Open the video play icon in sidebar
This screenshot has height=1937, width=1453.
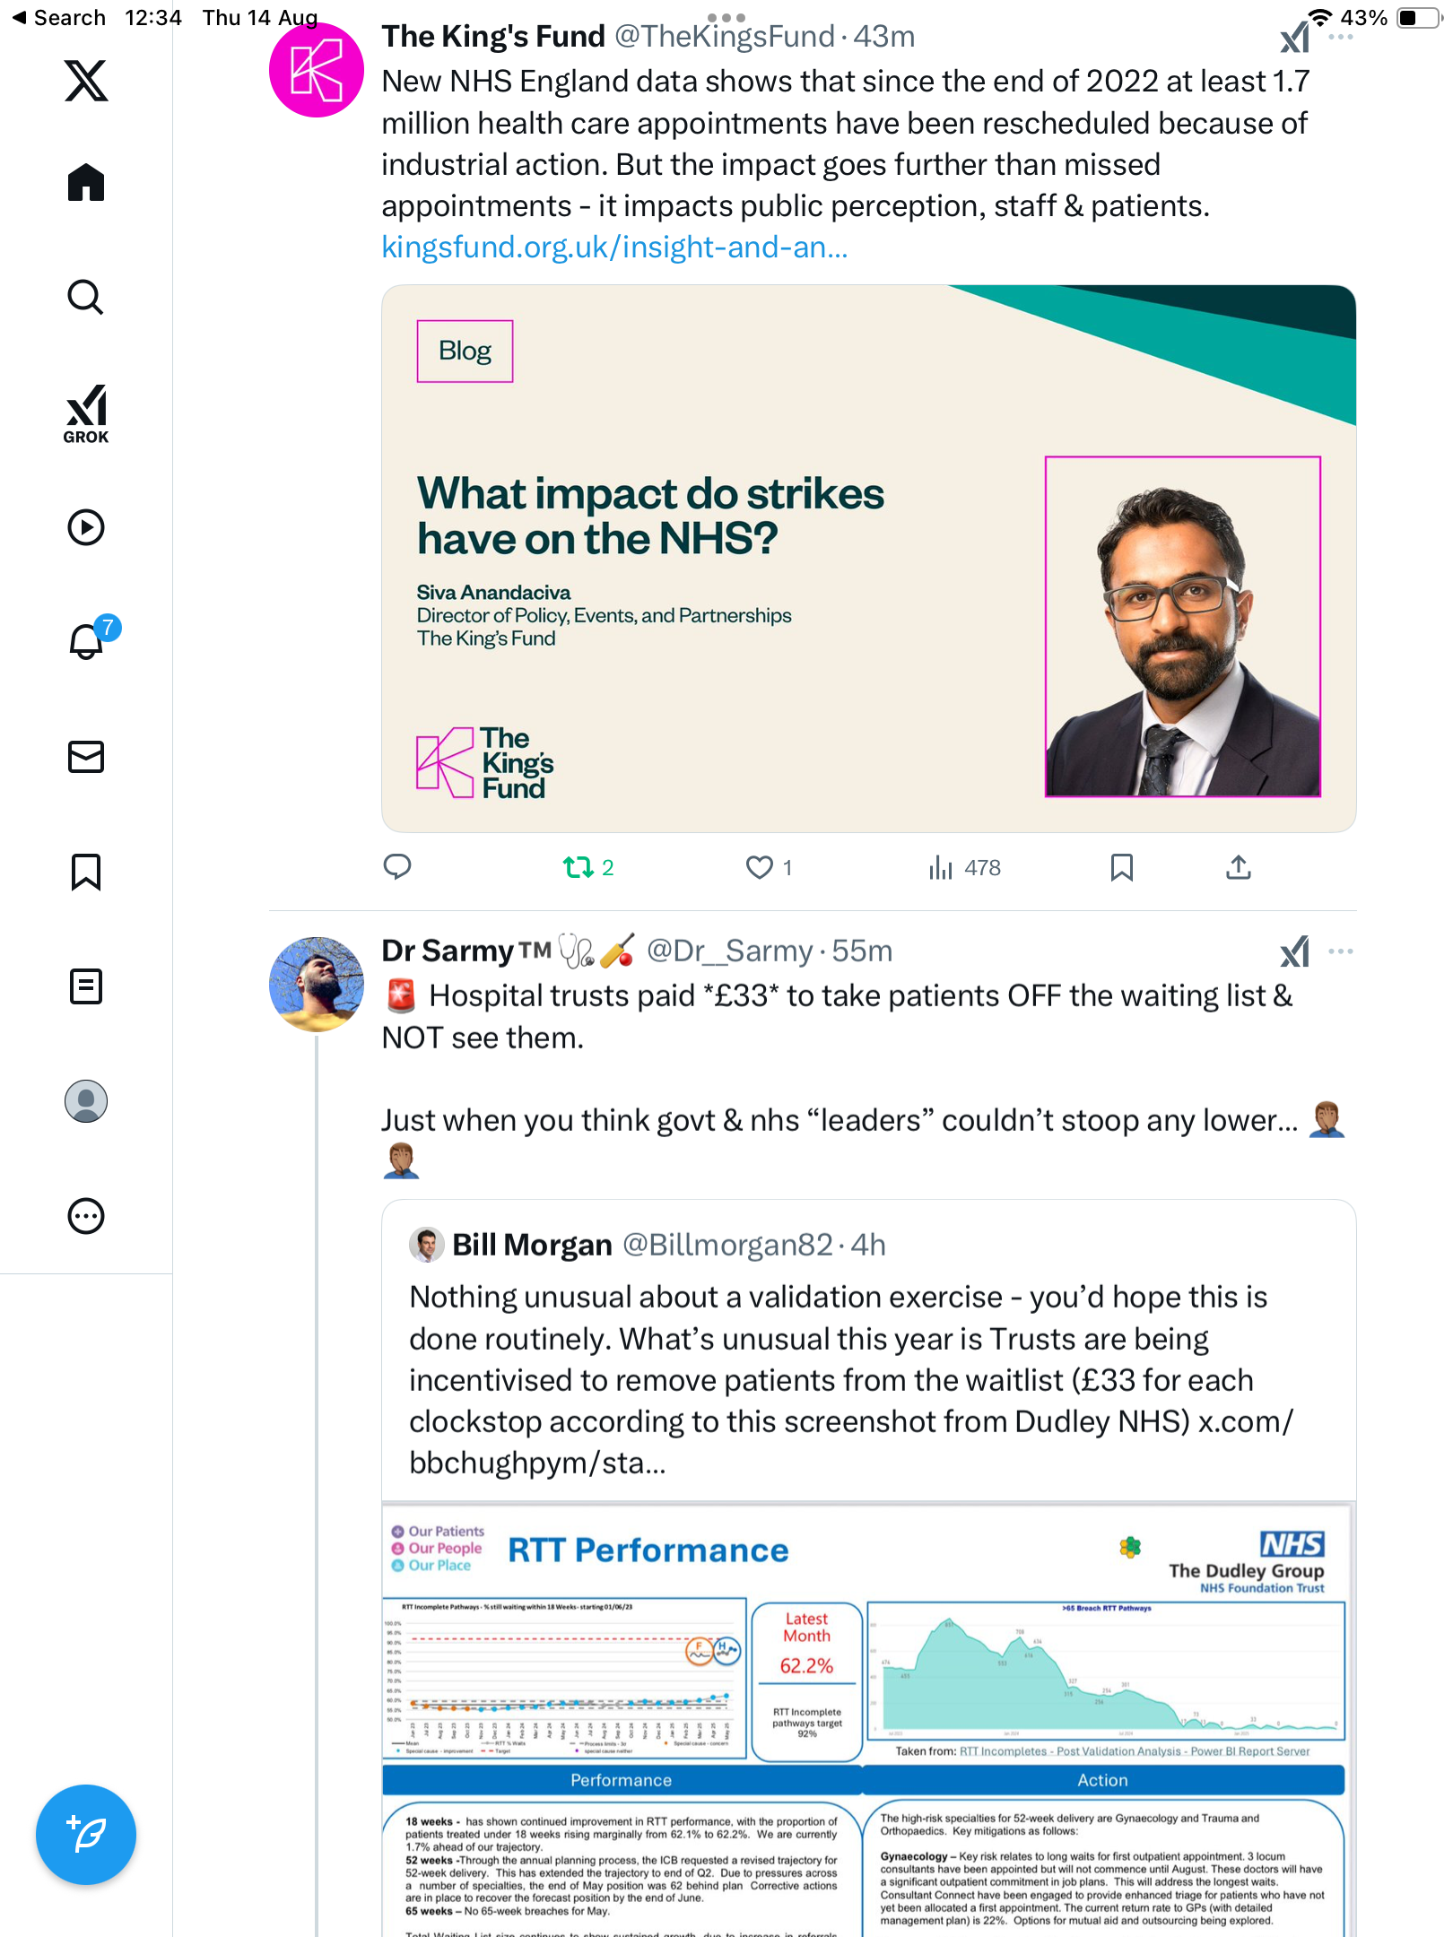(86, 527)
